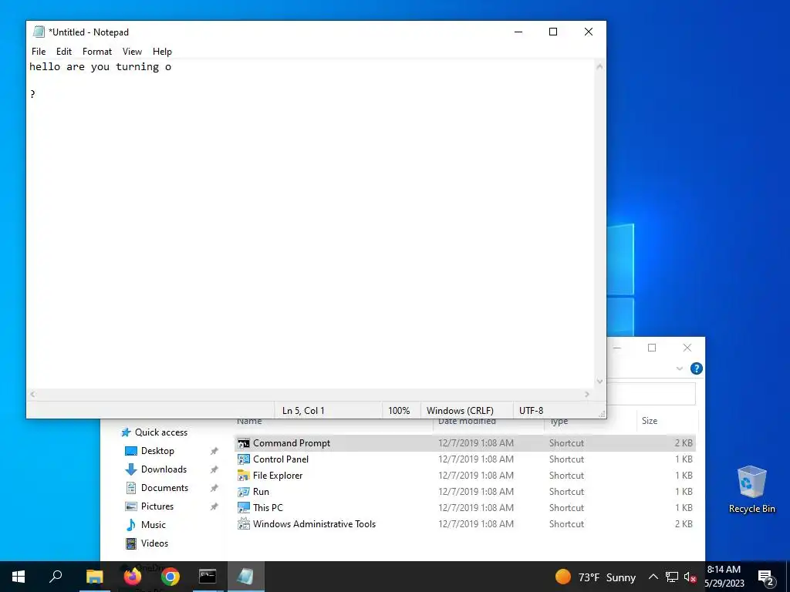The height and width of the screenshot is (592, 790).
Task: Sort file list by Size column
Action: pos(650,421)
